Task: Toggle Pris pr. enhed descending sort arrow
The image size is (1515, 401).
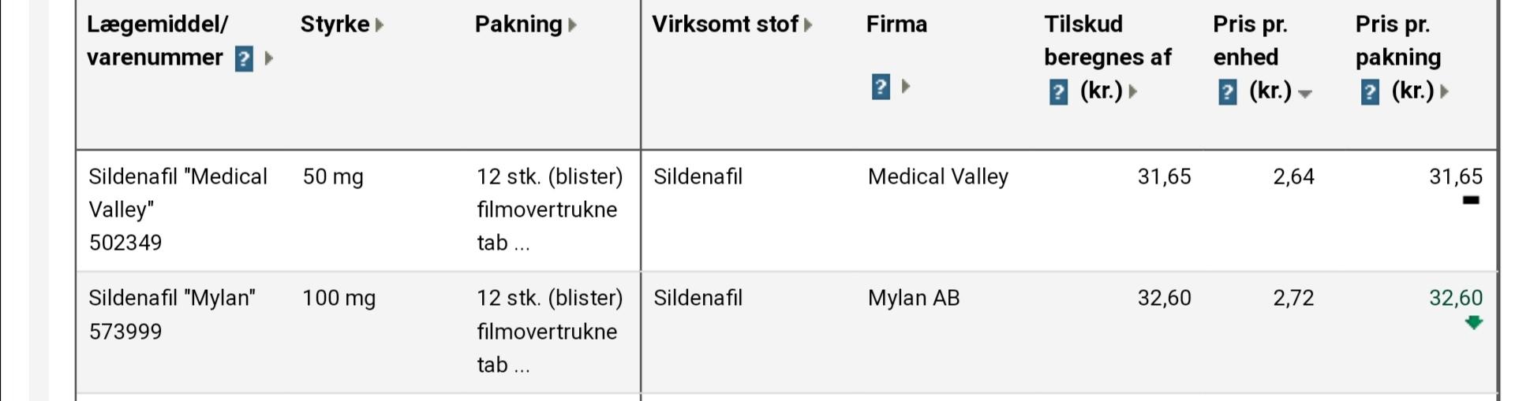Action: point(1305,94)
